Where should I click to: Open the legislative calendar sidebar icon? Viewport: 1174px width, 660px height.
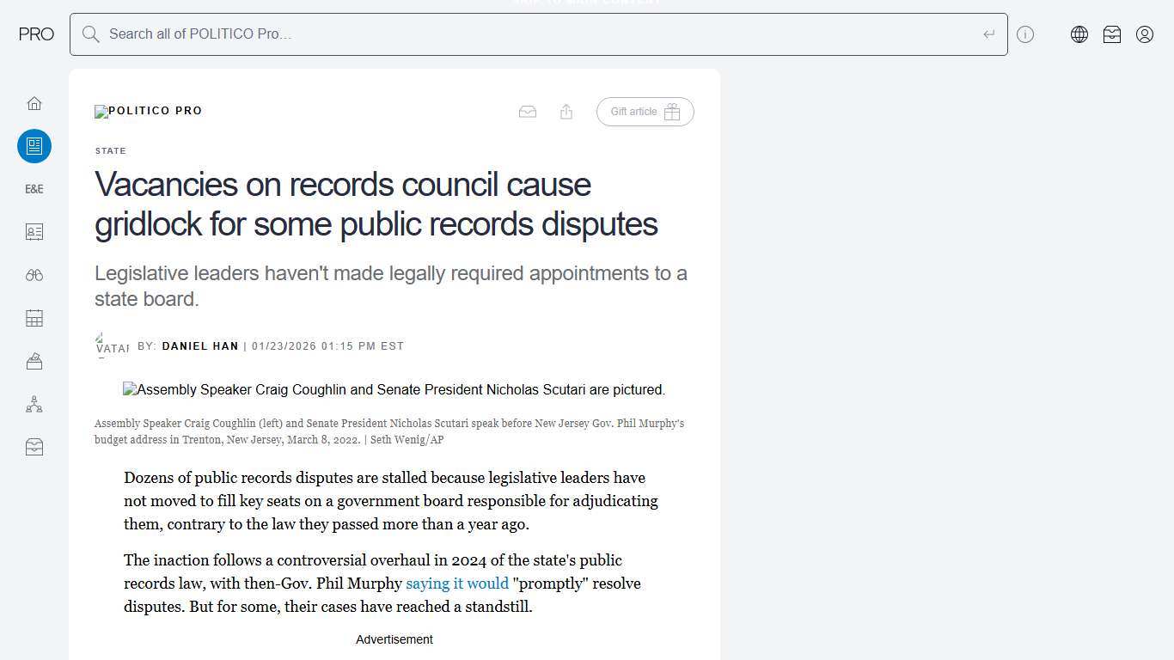34,317
